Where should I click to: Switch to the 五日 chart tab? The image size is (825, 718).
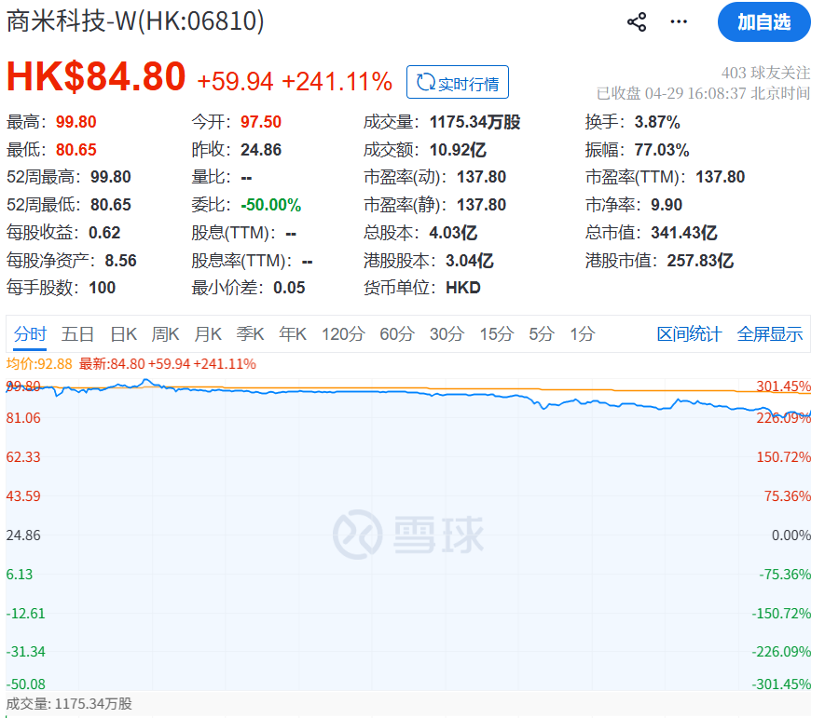(x=77, y=334)
